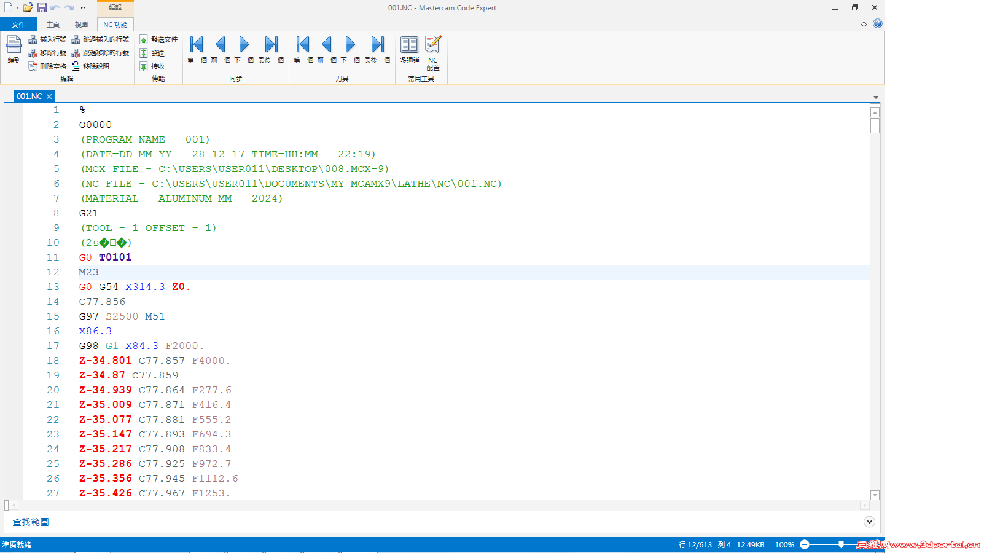The image size is (992, 553).
Task: Expand quick access toolbar customize arrow
Action: [x=83, y=8]
